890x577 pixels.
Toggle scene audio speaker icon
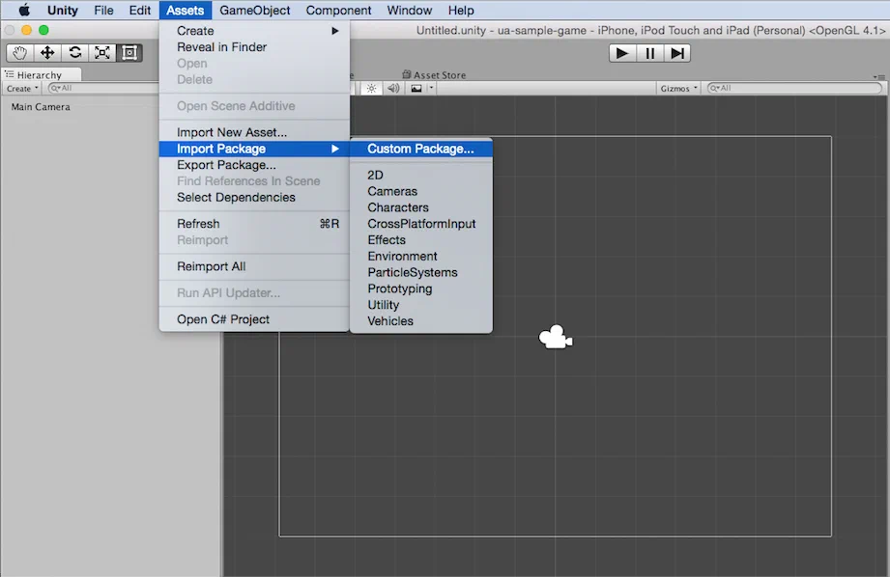click(393, 88)
